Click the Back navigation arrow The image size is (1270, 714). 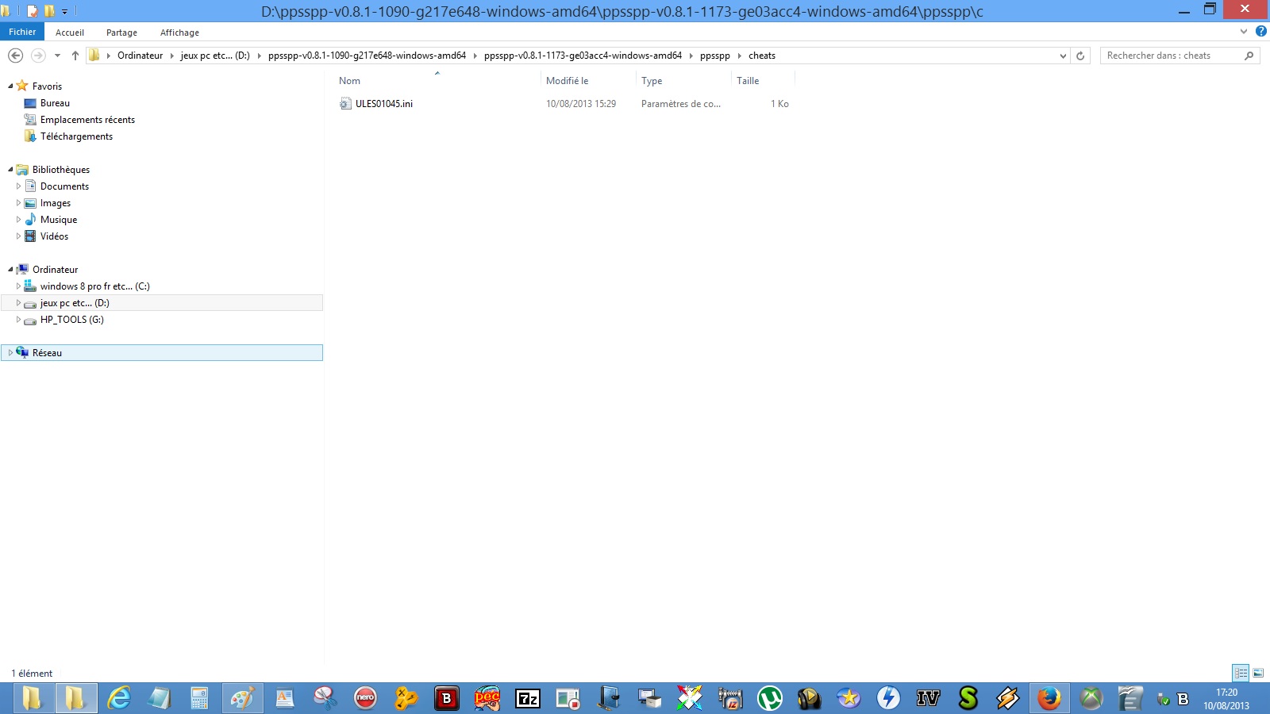pos(15,56)
